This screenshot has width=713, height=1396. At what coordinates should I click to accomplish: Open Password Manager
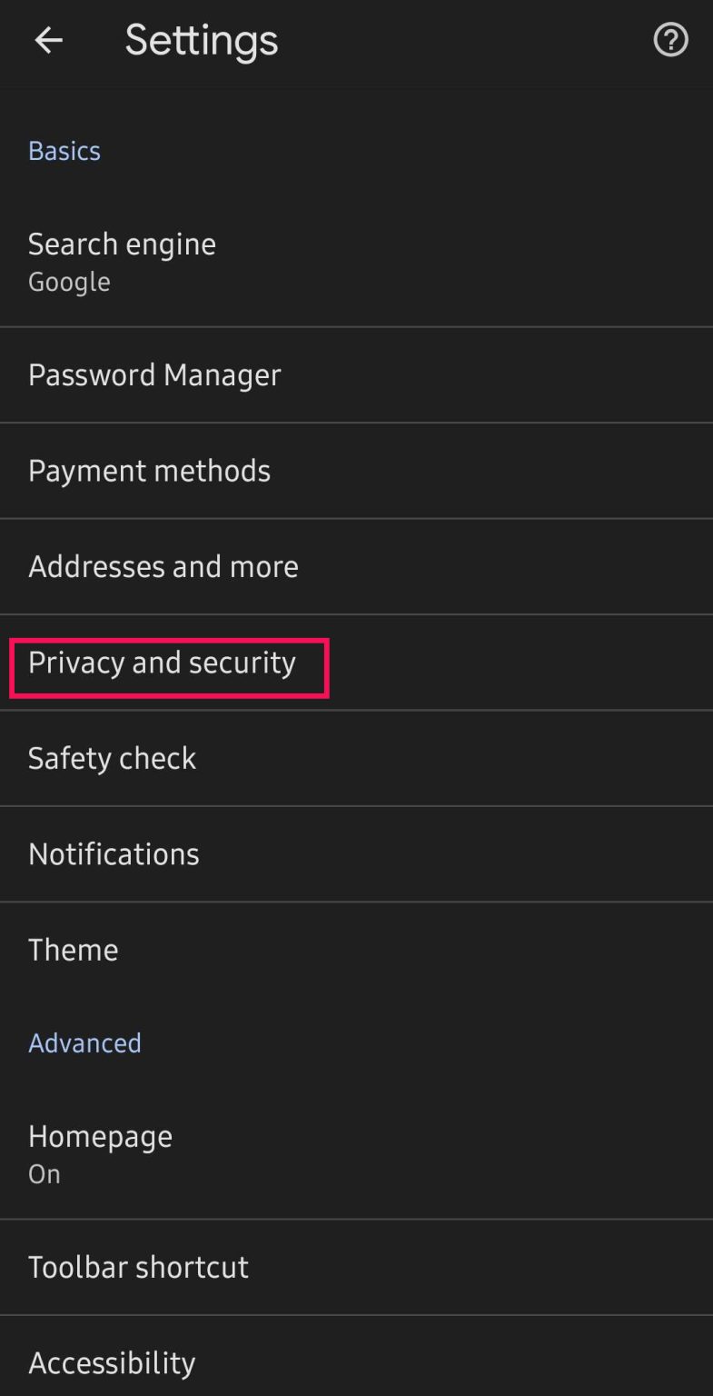click(154, 374)
